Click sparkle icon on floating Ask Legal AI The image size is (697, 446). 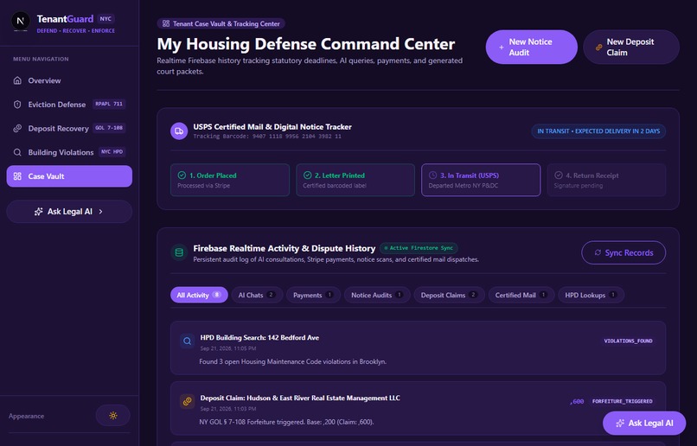coord(620,424)
